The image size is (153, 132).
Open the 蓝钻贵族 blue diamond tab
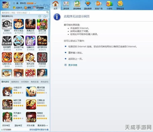tap(88, 5)
